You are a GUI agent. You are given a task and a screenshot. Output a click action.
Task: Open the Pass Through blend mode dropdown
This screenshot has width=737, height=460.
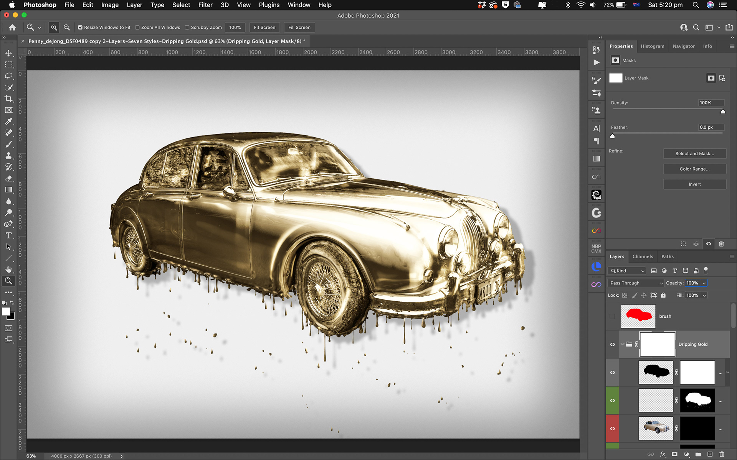coord(636,283)
